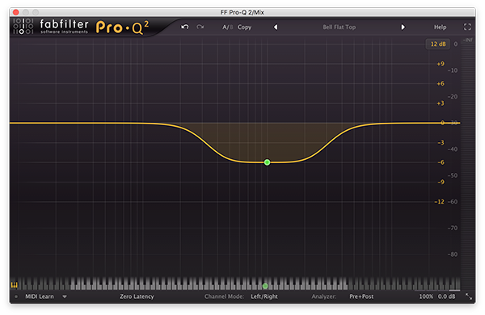Open the Bell Flat Top preset menu
Screen dimensions: 485x315
pyautogui.click(x=339, y=27)
